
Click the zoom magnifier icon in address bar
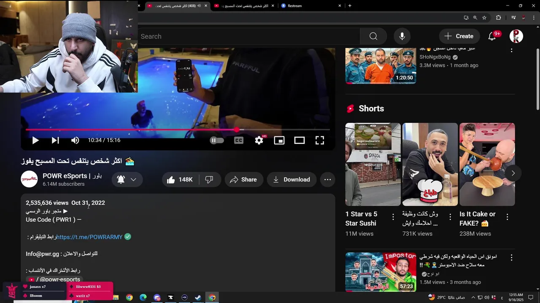475,18
